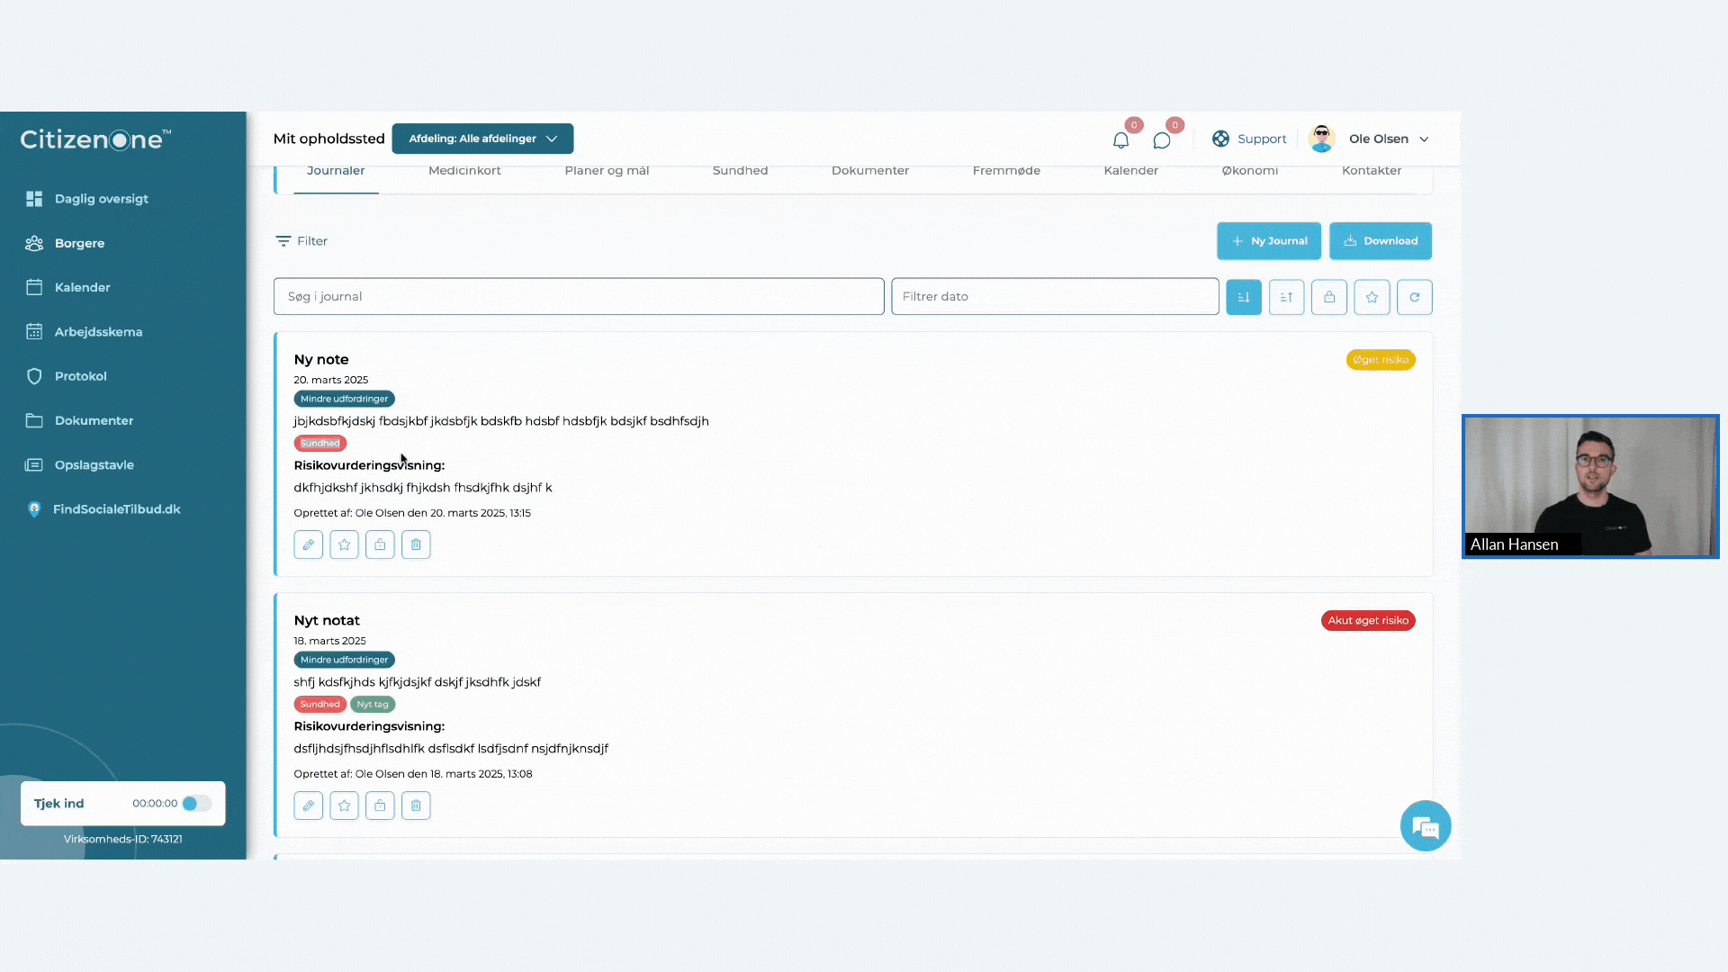
Task: Lock the Ny note entry
Action: click(380, 544)
